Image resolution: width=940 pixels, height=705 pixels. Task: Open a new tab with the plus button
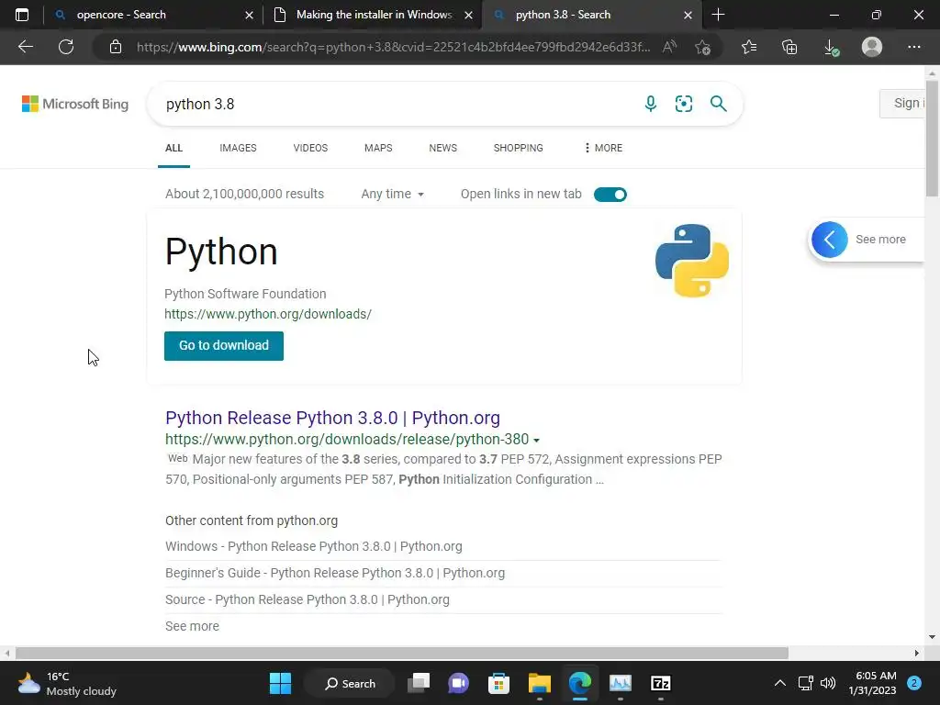click(x=718, y=15)
